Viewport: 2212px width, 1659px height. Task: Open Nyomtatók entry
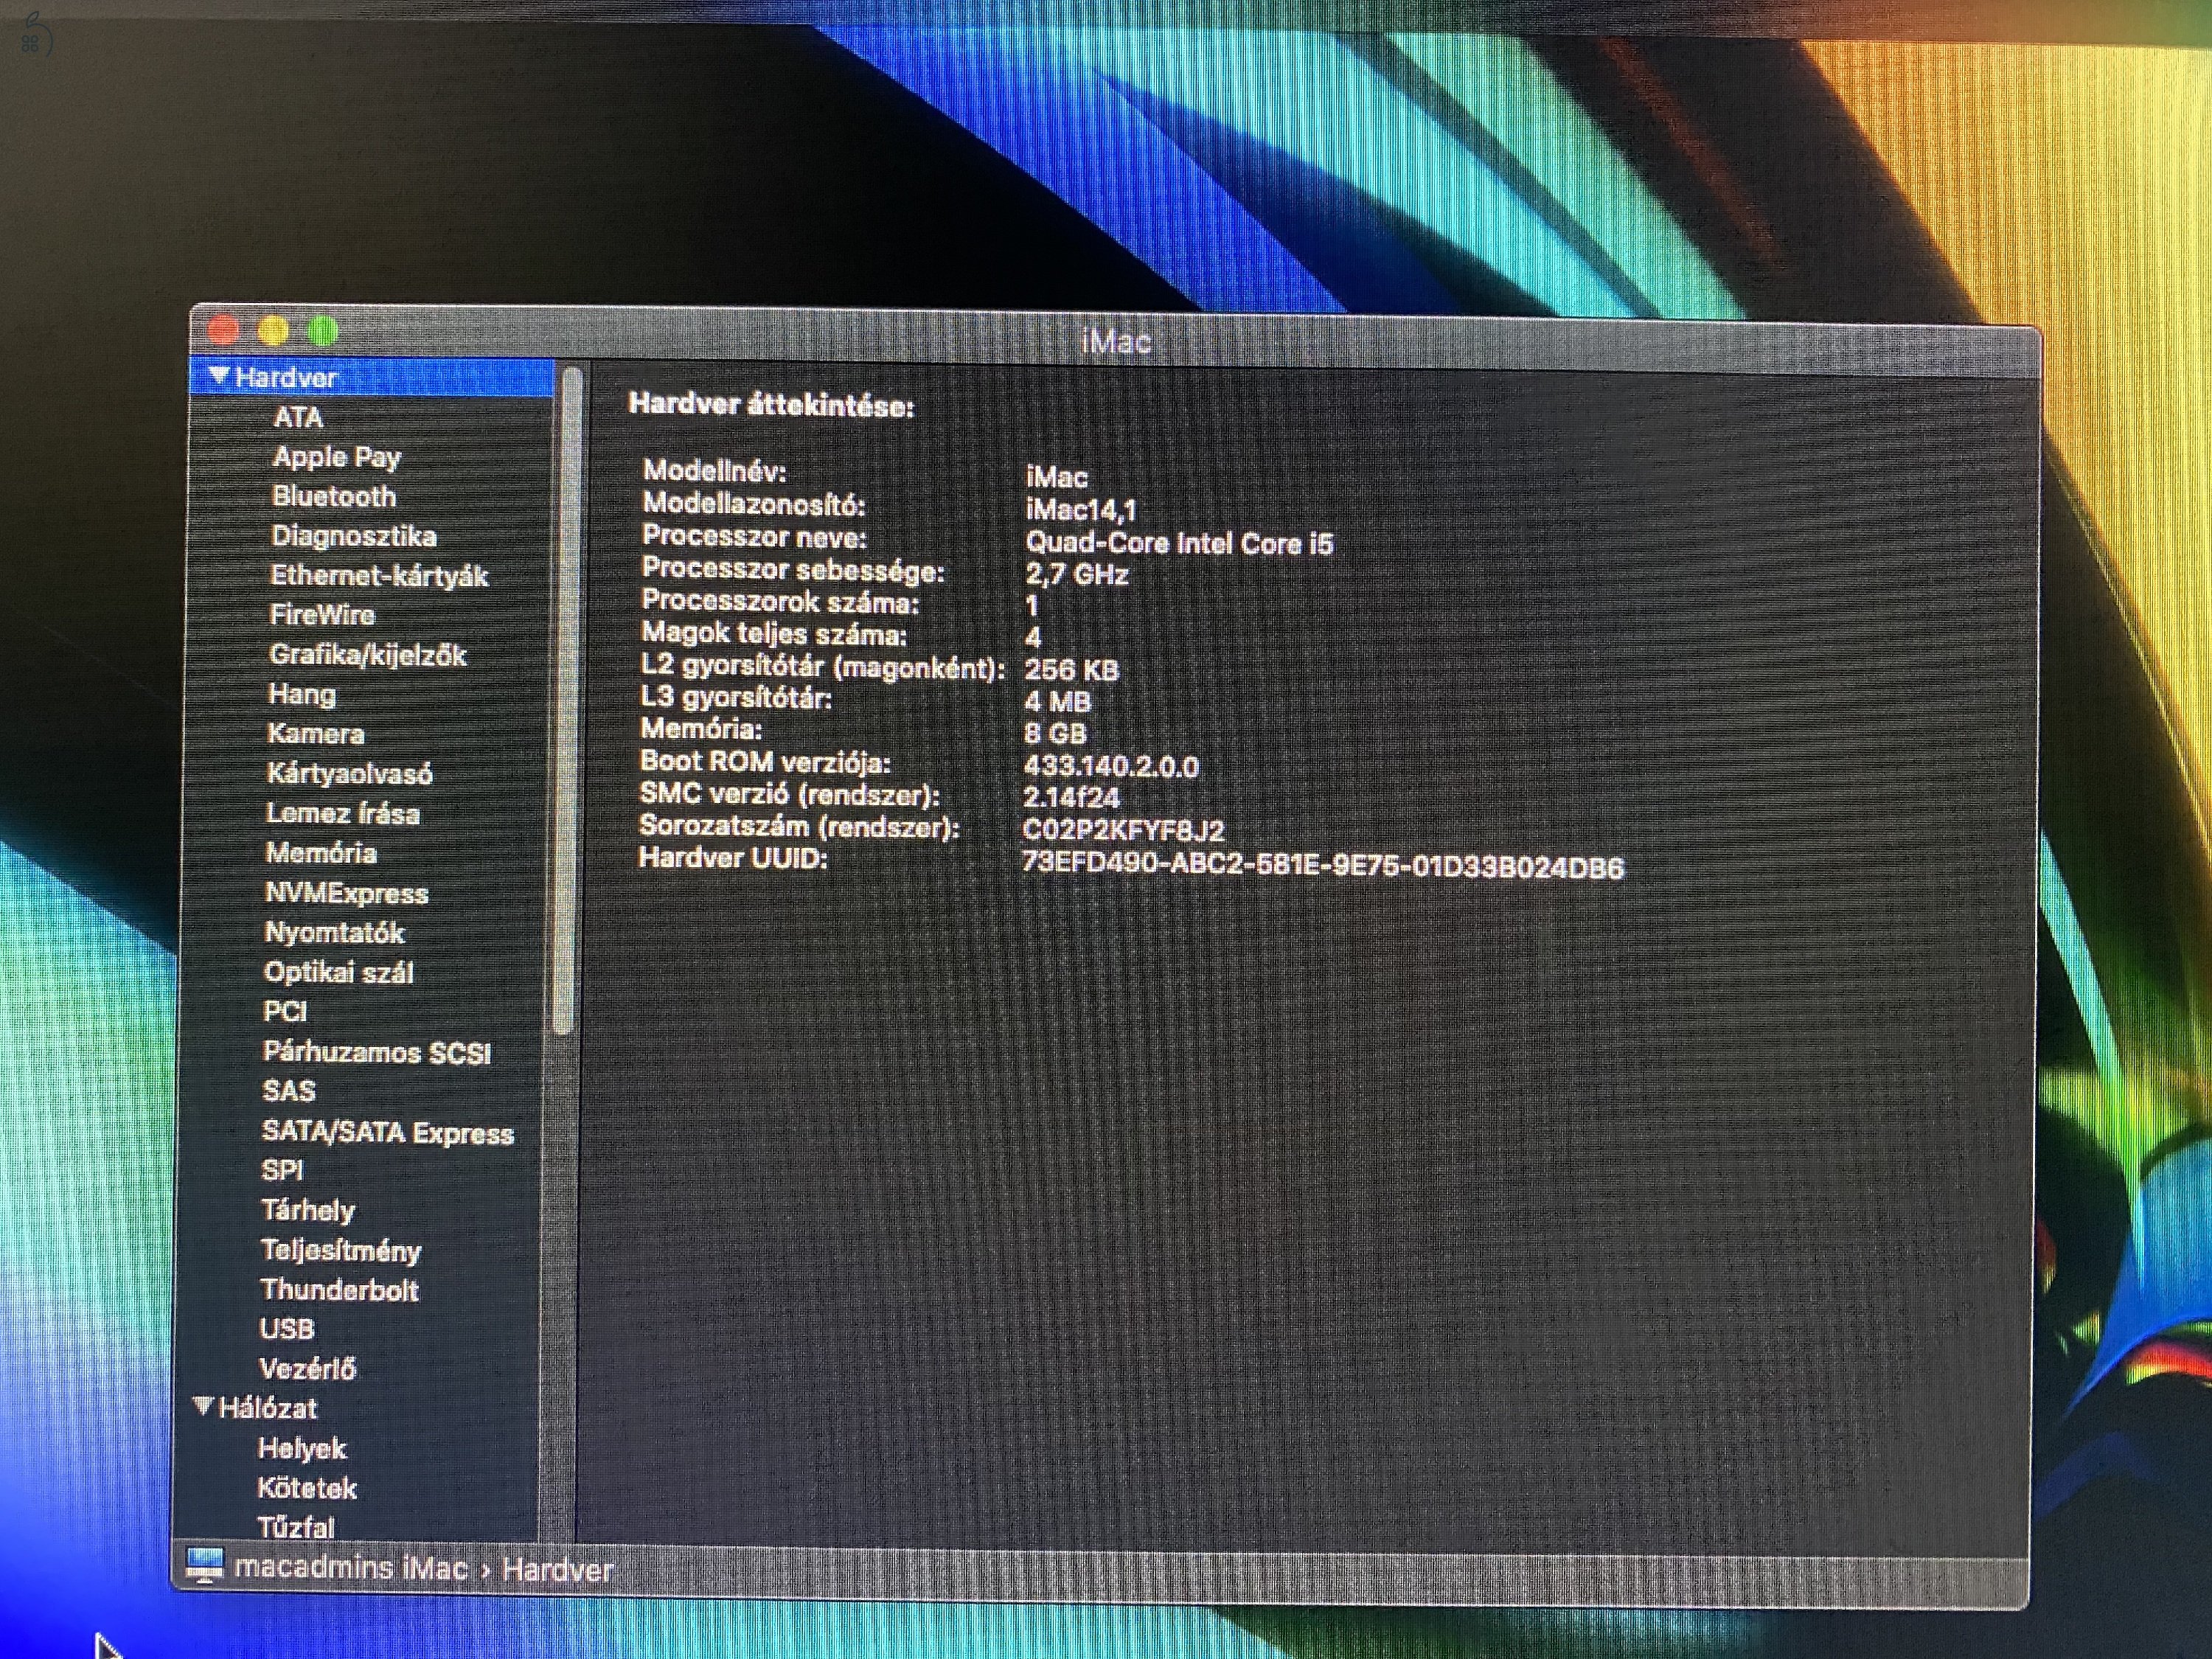[334, 932]
